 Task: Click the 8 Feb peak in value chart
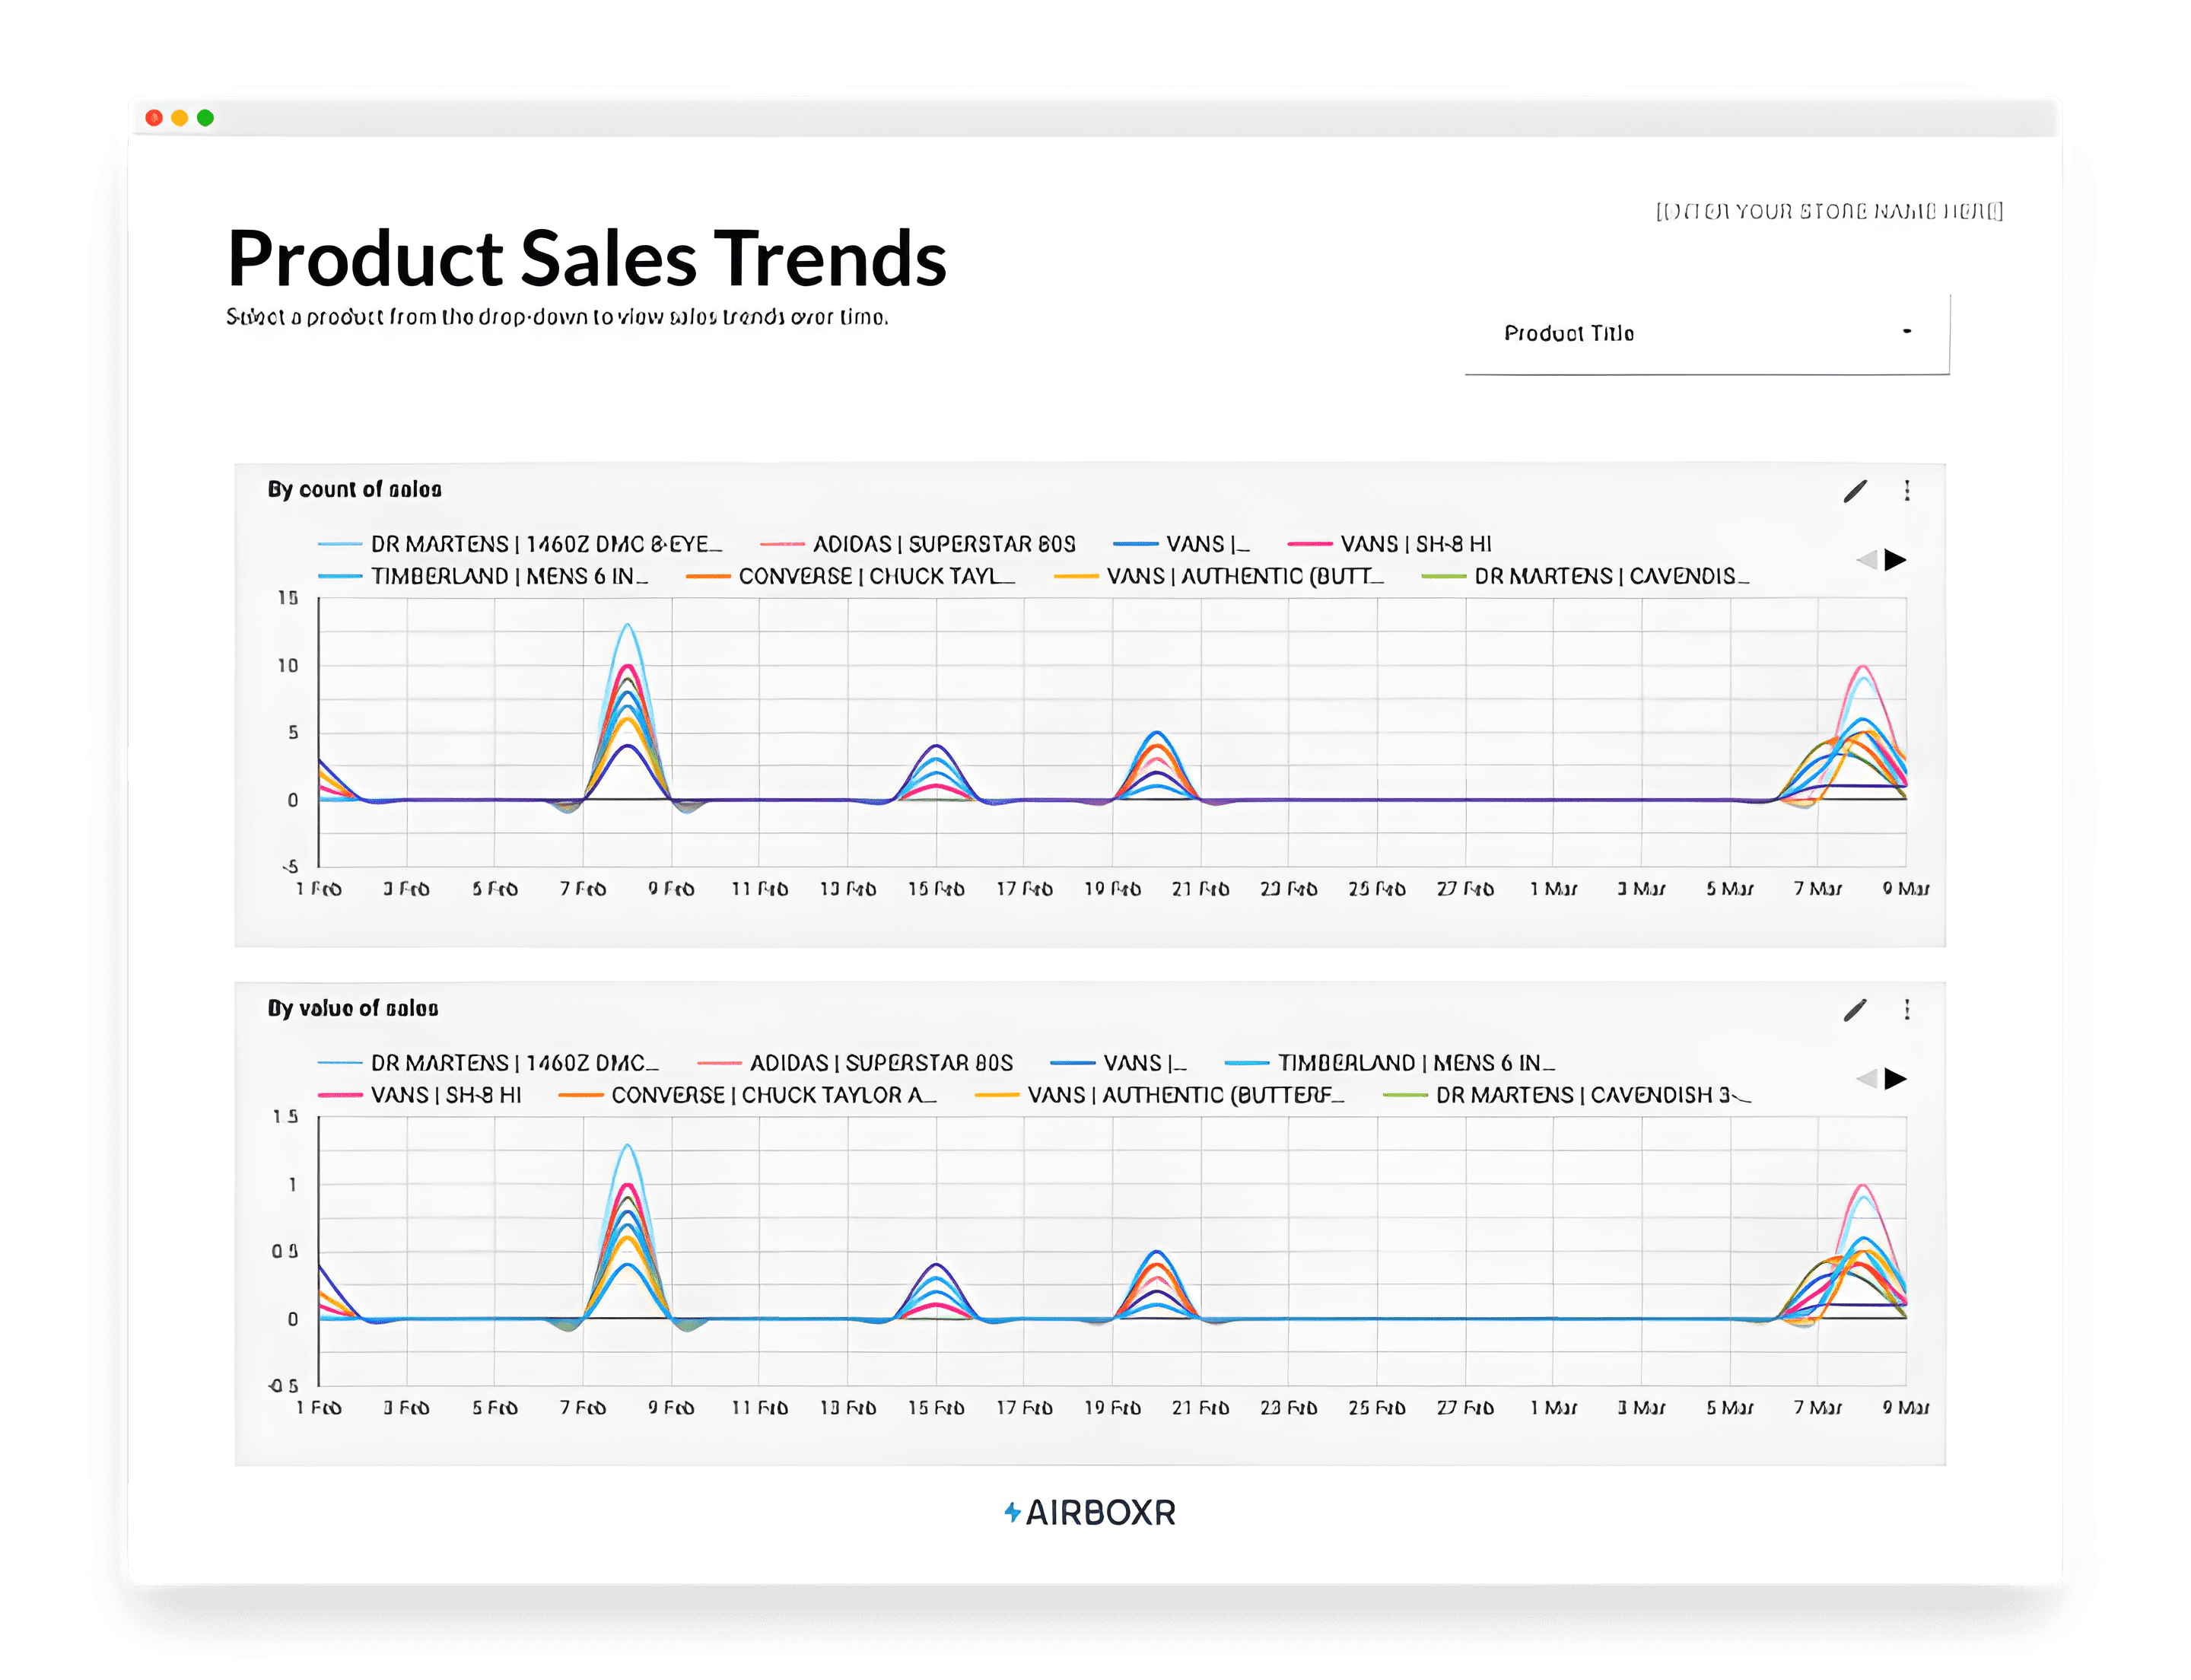(627, 1145)
